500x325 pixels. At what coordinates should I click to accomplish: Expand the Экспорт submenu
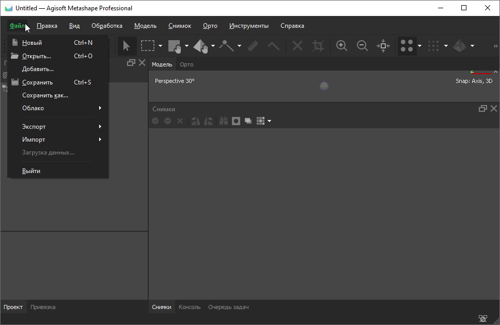(x=58, y=127)
